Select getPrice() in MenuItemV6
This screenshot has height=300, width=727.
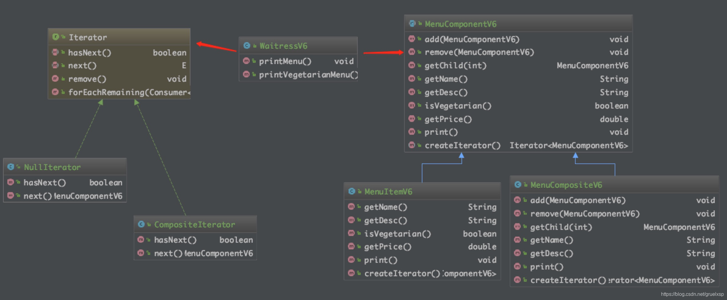pyautogui.click(x=388, y=247)
